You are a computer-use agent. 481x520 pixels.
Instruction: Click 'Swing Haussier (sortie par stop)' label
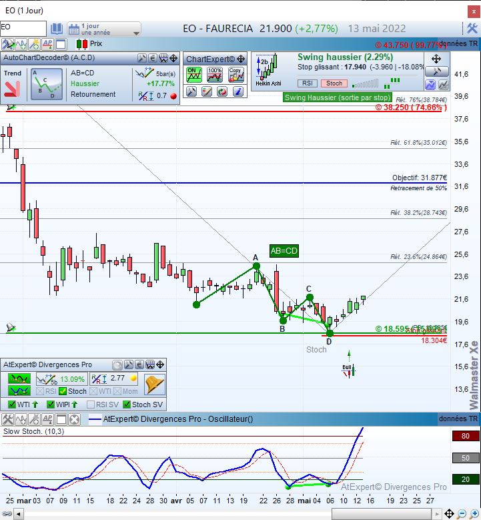[338, 97]
